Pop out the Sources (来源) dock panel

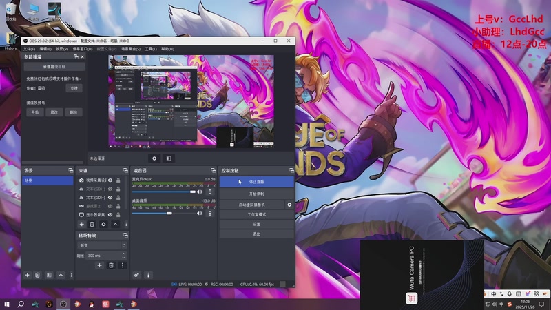tap(125, 170)
